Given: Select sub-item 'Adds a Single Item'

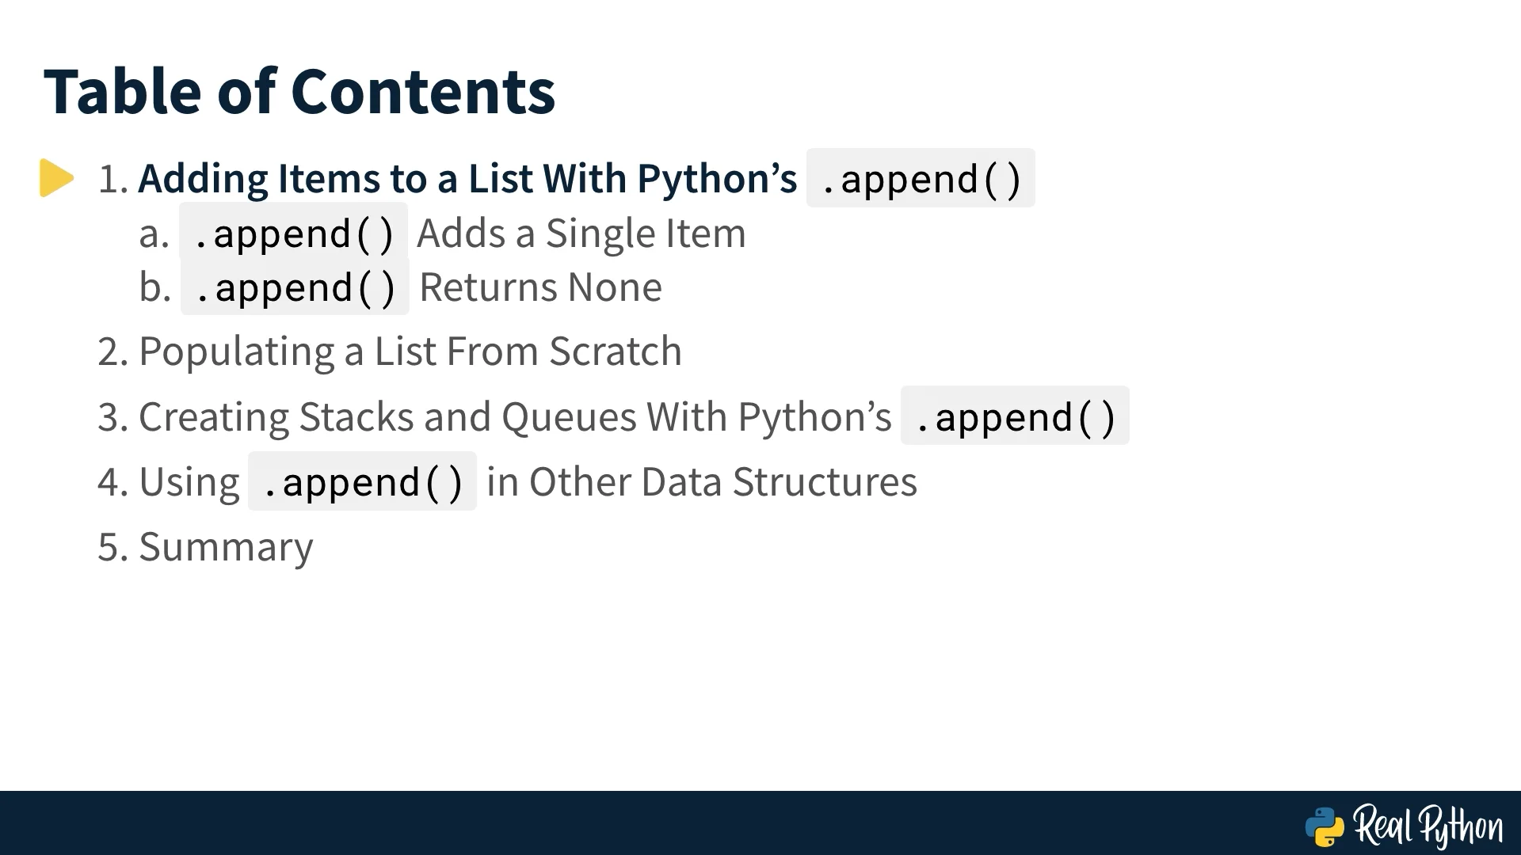Looking at the screenshot, I should coord(581,234).
